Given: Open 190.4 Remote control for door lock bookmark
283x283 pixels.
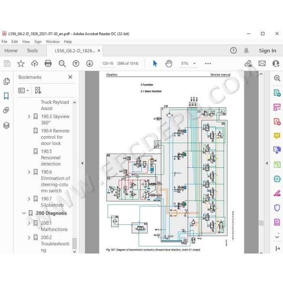Looking at the screenshot, I should (x=55, y=137).
